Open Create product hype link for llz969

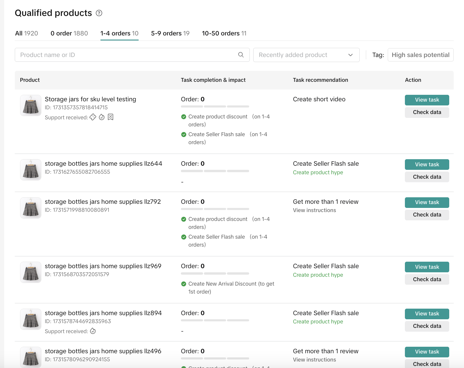coord(318,275)
